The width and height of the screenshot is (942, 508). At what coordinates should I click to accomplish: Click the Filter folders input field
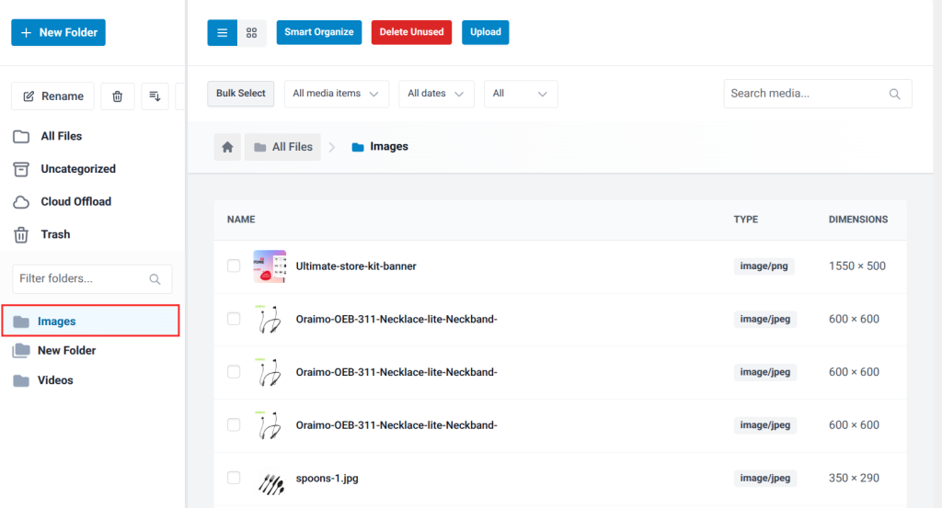point(92,279)
